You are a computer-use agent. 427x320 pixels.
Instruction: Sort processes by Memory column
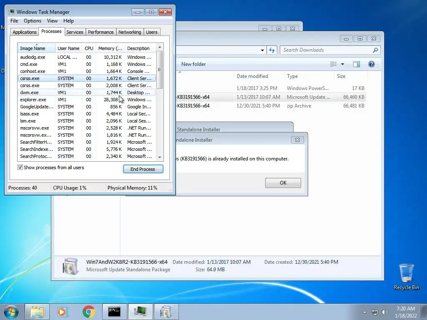110,48
